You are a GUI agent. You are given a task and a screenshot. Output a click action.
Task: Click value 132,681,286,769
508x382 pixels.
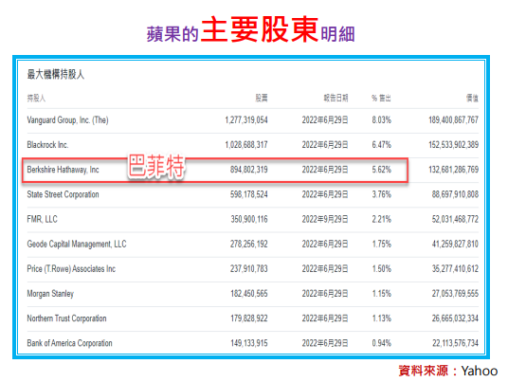click(454, 170)
